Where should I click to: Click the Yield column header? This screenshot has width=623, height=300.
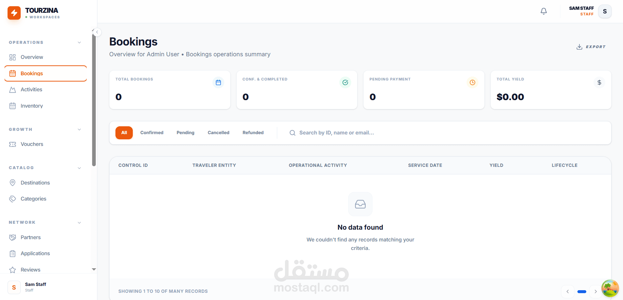(496, 166)
